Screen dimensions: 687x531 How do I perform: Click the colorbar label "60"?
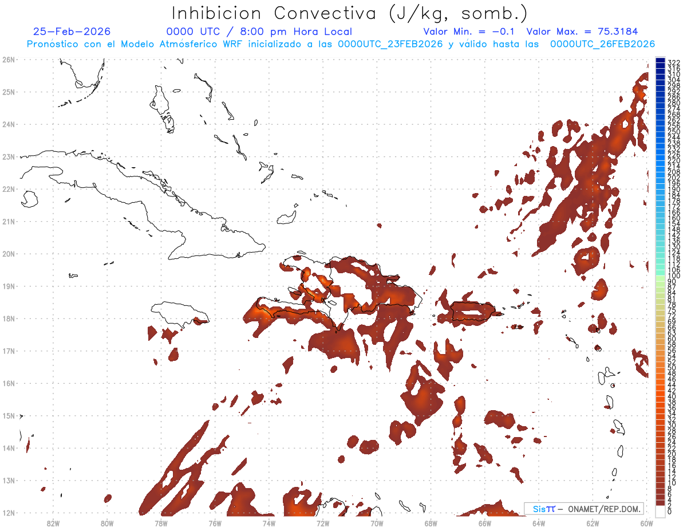672,339
